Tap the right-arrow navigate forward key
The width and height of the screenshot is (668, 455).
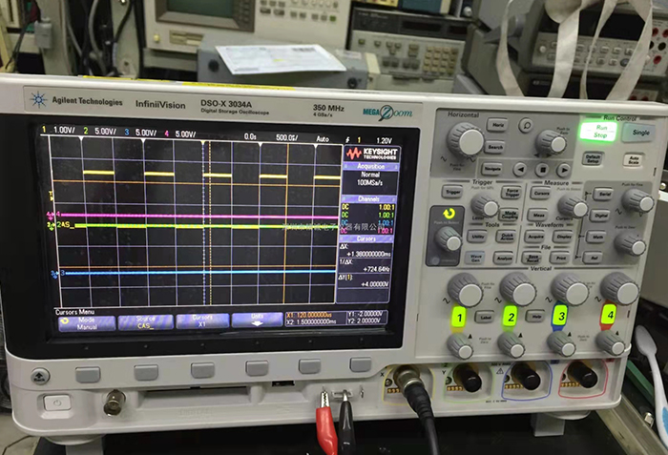(x=564, y=171)
